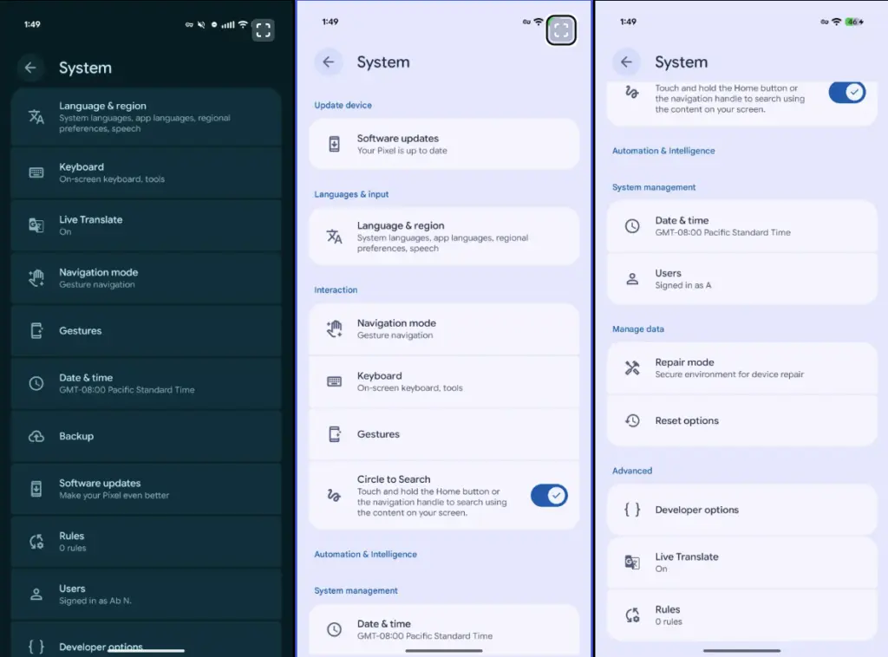Open Live Translate in the dark screen

(x=146, y=225)
